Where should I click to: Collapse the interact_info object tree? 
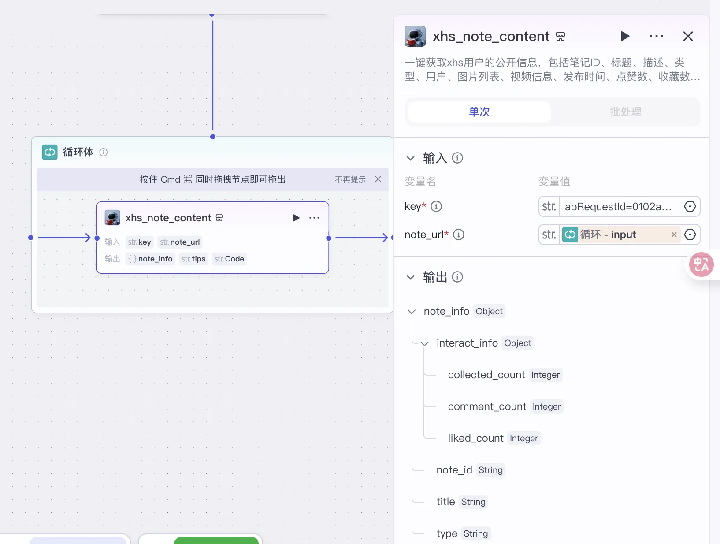425,343
